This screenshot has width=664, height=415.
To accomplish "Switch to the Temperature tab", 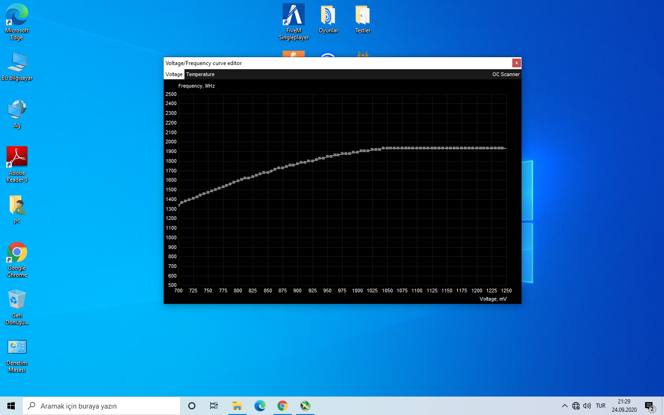I will point(200,74).
